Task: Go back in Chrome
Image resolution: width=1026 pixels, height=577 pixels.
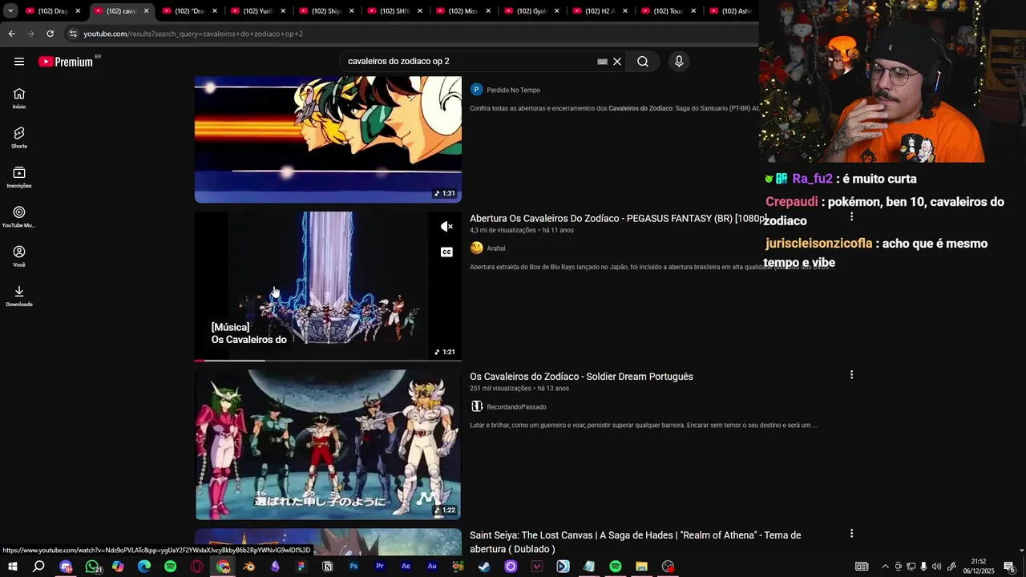Action: 11,34
